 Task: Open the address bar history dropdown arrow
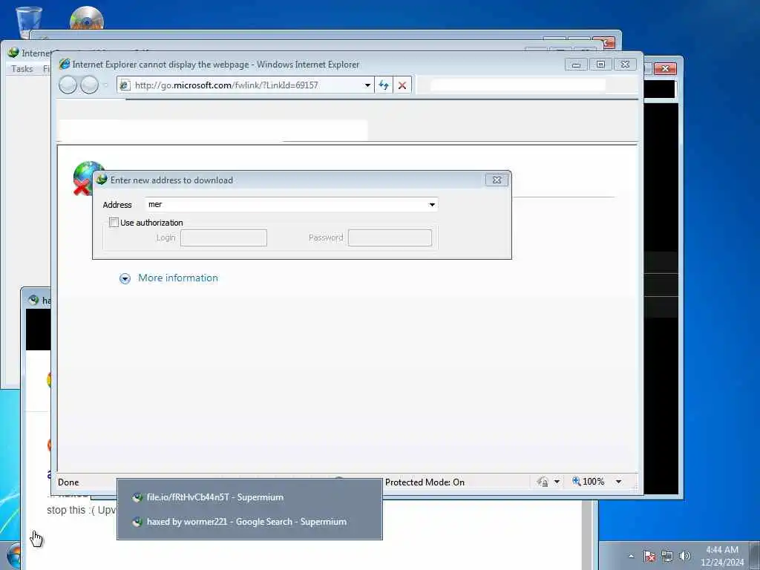(367, 85)
